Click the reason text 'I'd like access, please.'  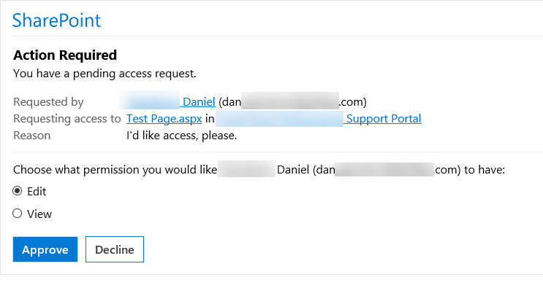point(181,136)
